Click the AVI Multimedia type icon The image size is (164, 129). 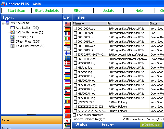pos(12,32)
